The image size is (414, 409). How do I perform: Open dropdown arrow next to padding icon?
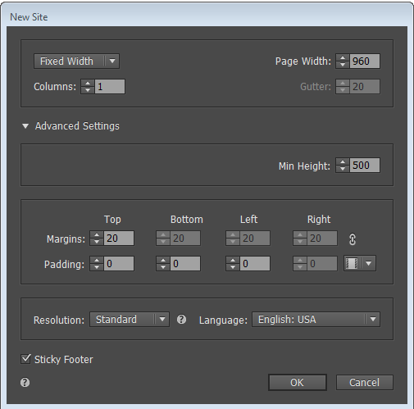pyautogui.click(x=369, y=263)
